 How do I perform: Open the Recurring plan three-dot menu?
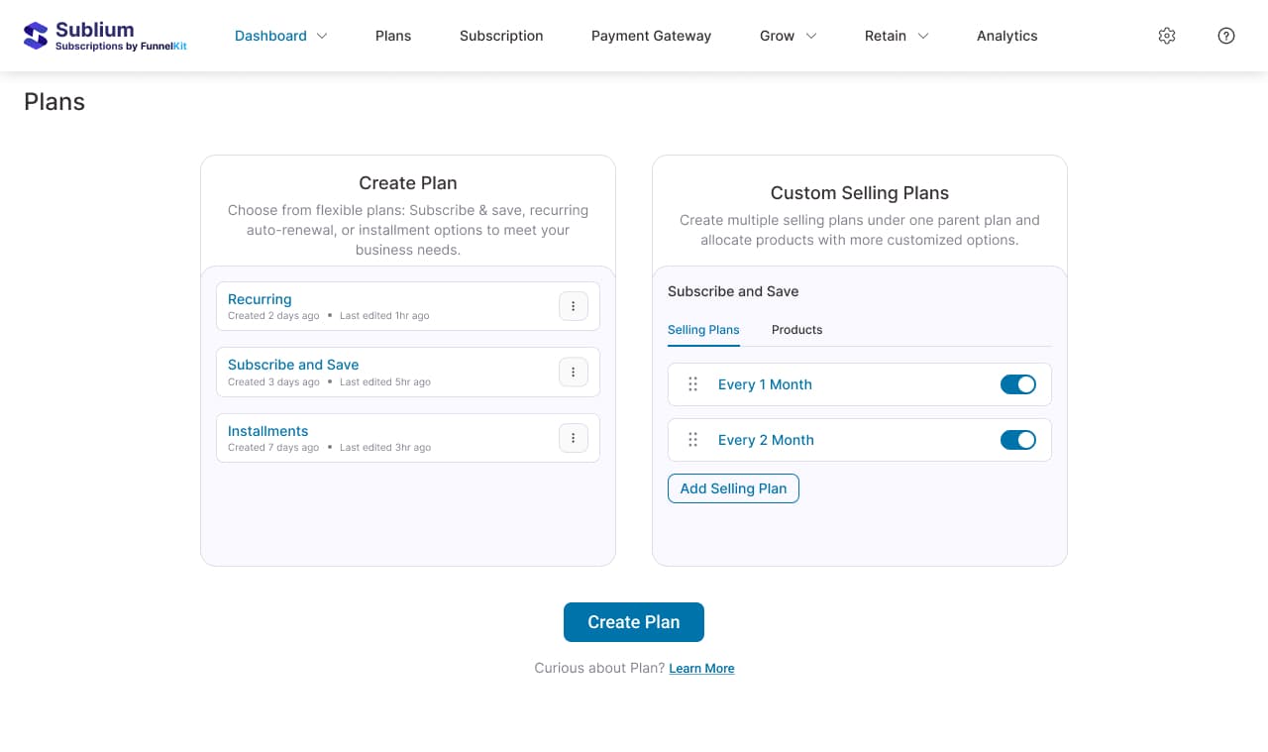pyautogui.click(x=574, y=306)
